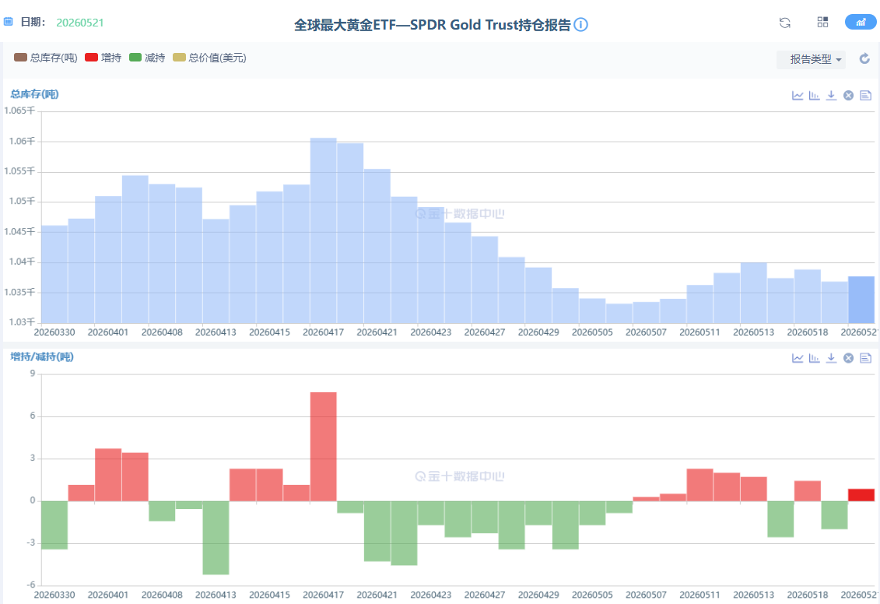This screenshot has width=880, height=604.
Task: Toggle the 减持 legend series
Action: 147,58
